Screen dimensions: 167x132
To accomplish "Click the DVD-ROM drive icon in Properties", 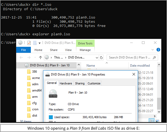I will 53,93.
